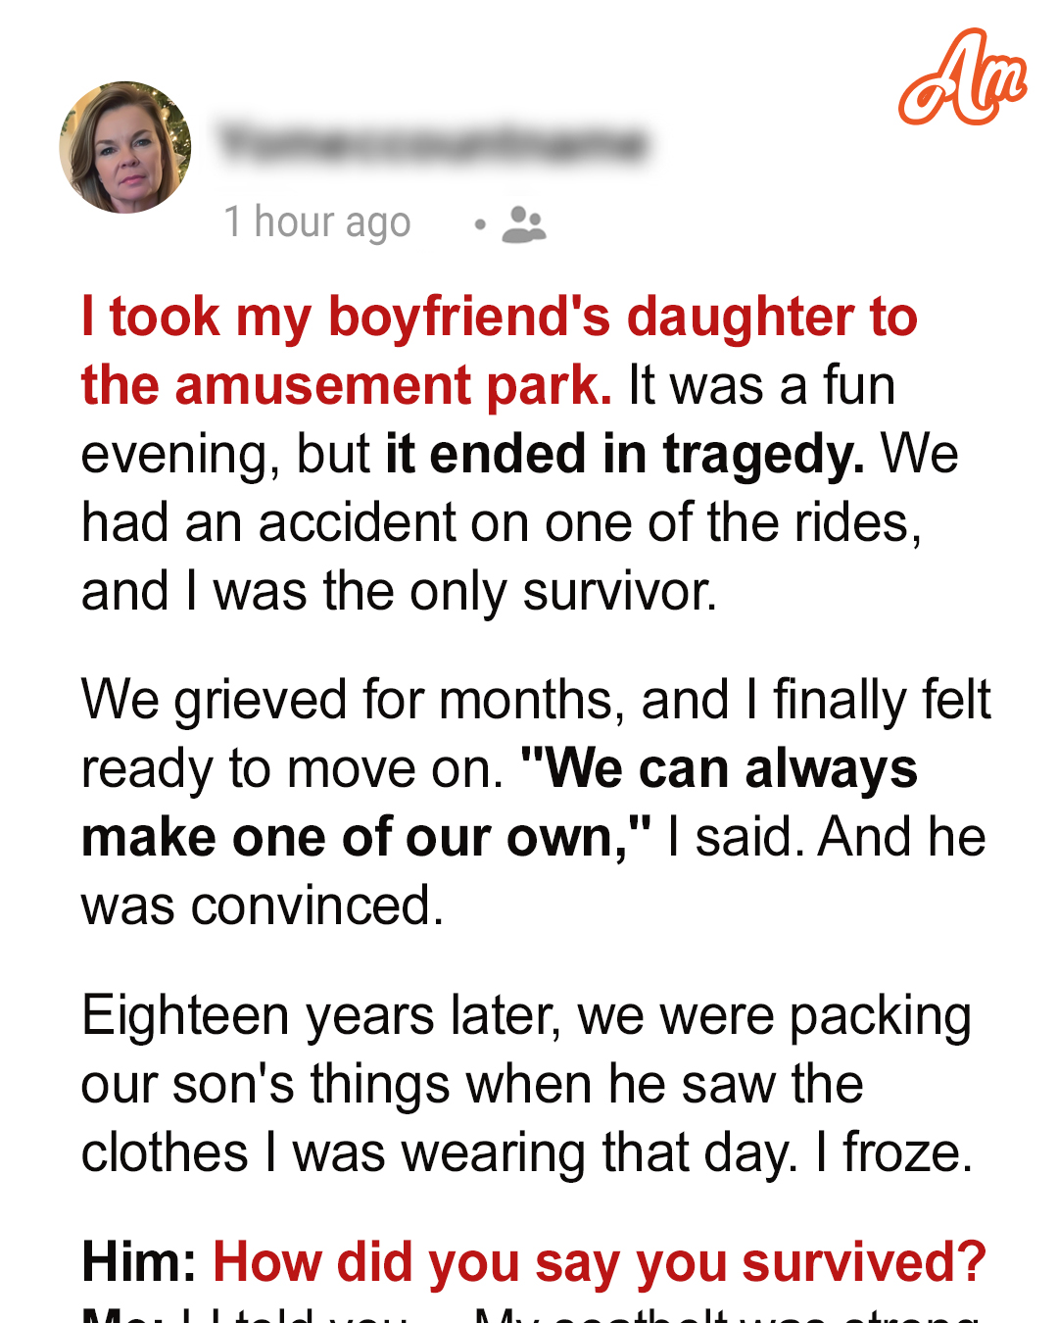Open the blurred account name
The image size is (1058, 1323).
[432, 144]
